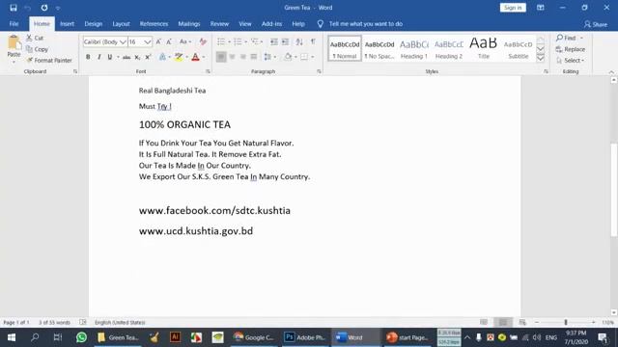Clear all formatting from selection

(203, 41)
